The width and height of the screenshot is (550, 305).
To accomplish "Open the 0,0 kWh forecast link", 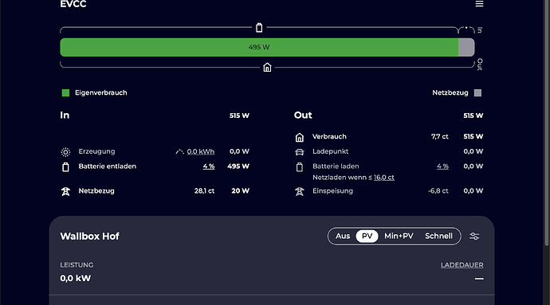I will tap(201, 151).
